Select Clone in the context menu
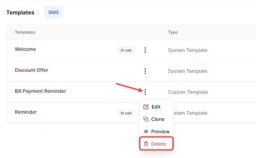256x158 pixels. point(158,119)
